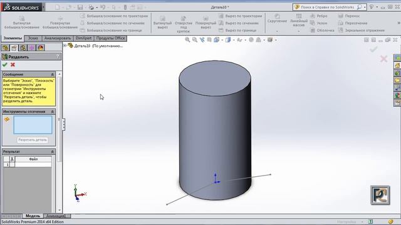Click the Разрезать деталь button

33,140
